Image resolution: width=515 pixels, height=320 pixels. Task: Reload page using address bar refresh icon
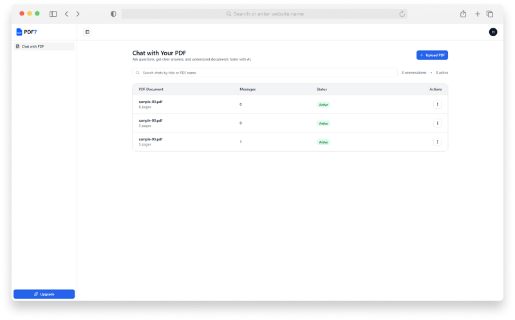pyautogui.click(x=402, y=14)
